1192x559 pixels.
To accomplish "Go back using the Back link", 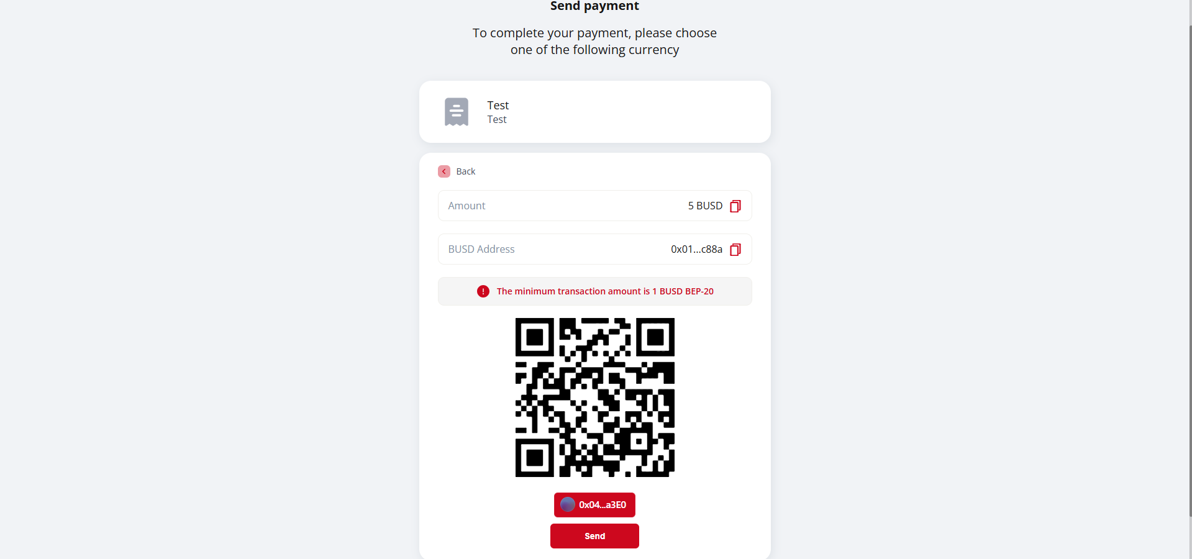I will click(x=466, y=171).
